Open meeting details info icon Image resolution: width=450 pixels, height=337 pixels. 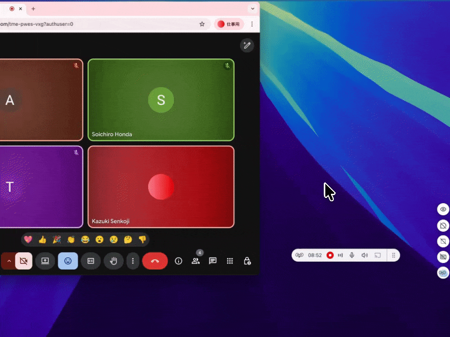(178, 261)
